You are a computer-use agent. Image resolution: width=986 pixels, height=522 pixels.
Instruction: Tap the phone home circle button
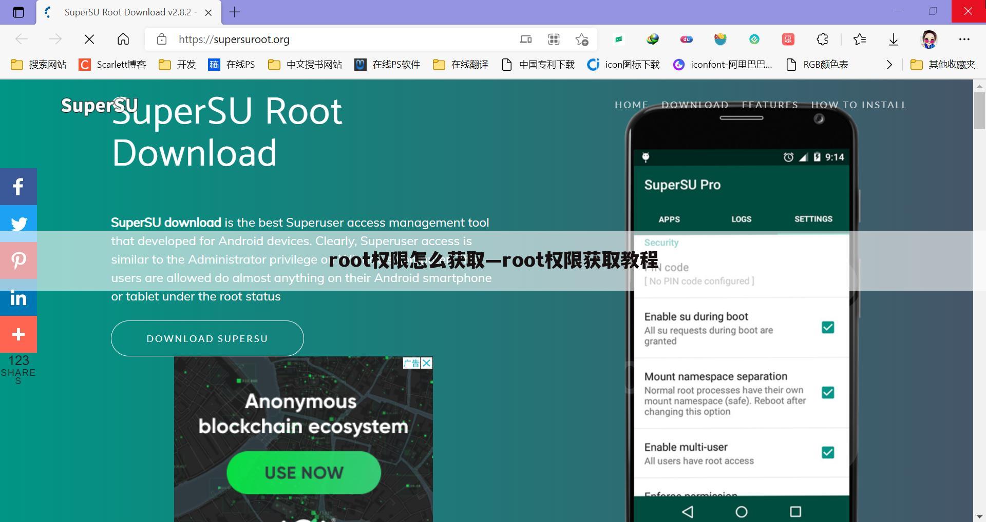[x=742, y=511]
